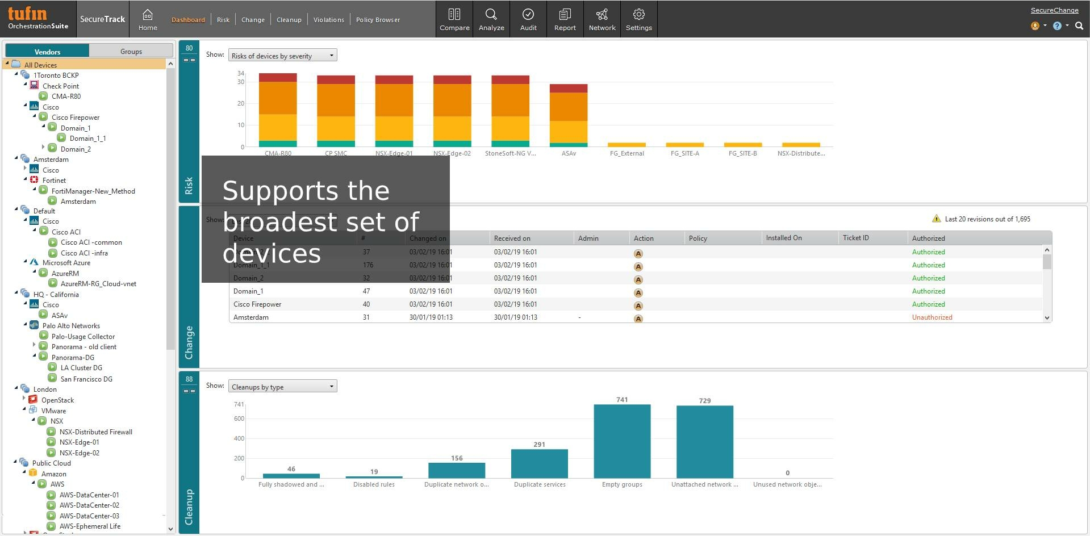Screen dimensions: 1090x536
Task: Open the Risks of devices by severity dropdown
Action: pyautogui.click(x=282, y=56)
